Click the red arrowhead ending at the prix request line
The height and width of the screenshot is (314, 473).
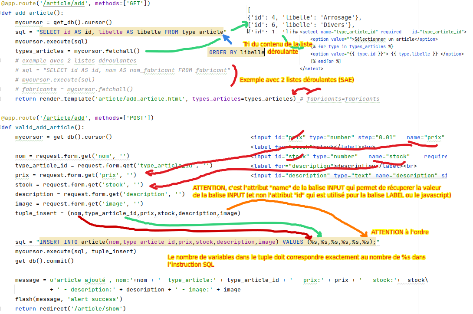coord(148,173)
